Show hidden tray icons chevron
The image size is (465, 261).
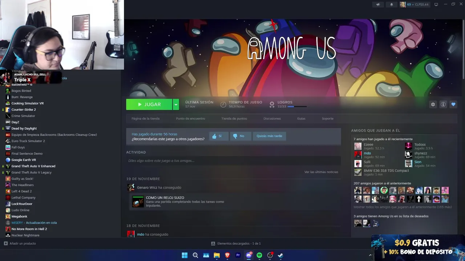pos(370,255)
